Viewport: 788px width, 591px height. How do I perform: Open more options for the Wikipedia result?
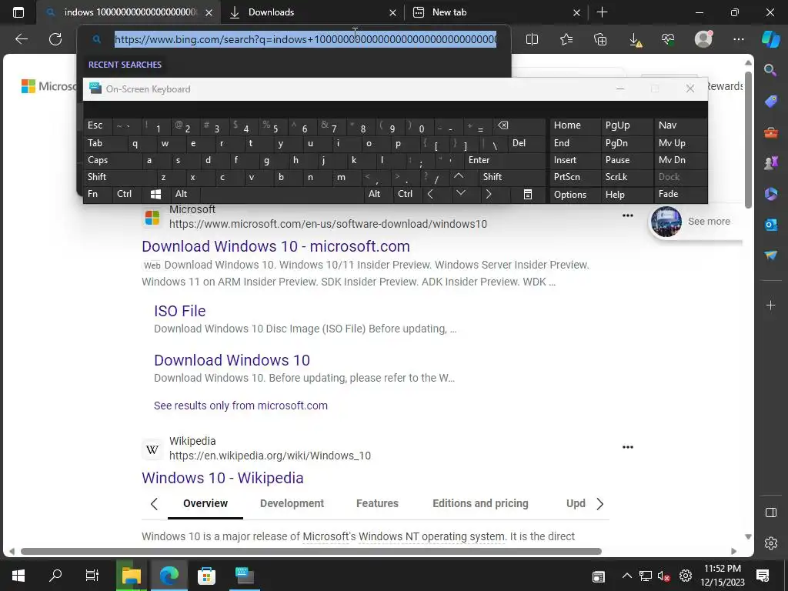628,447
